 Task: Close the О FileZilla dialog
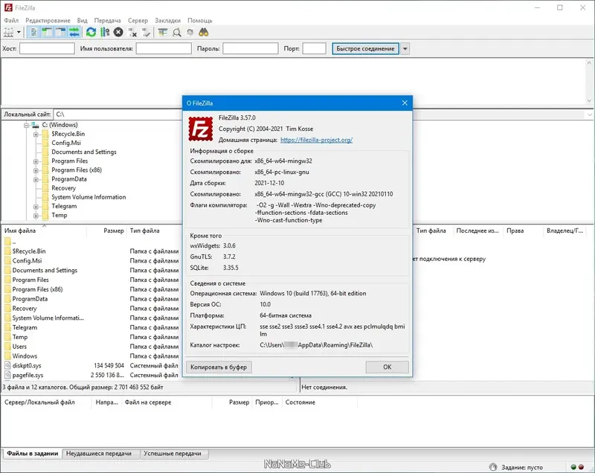click(405, 103)
